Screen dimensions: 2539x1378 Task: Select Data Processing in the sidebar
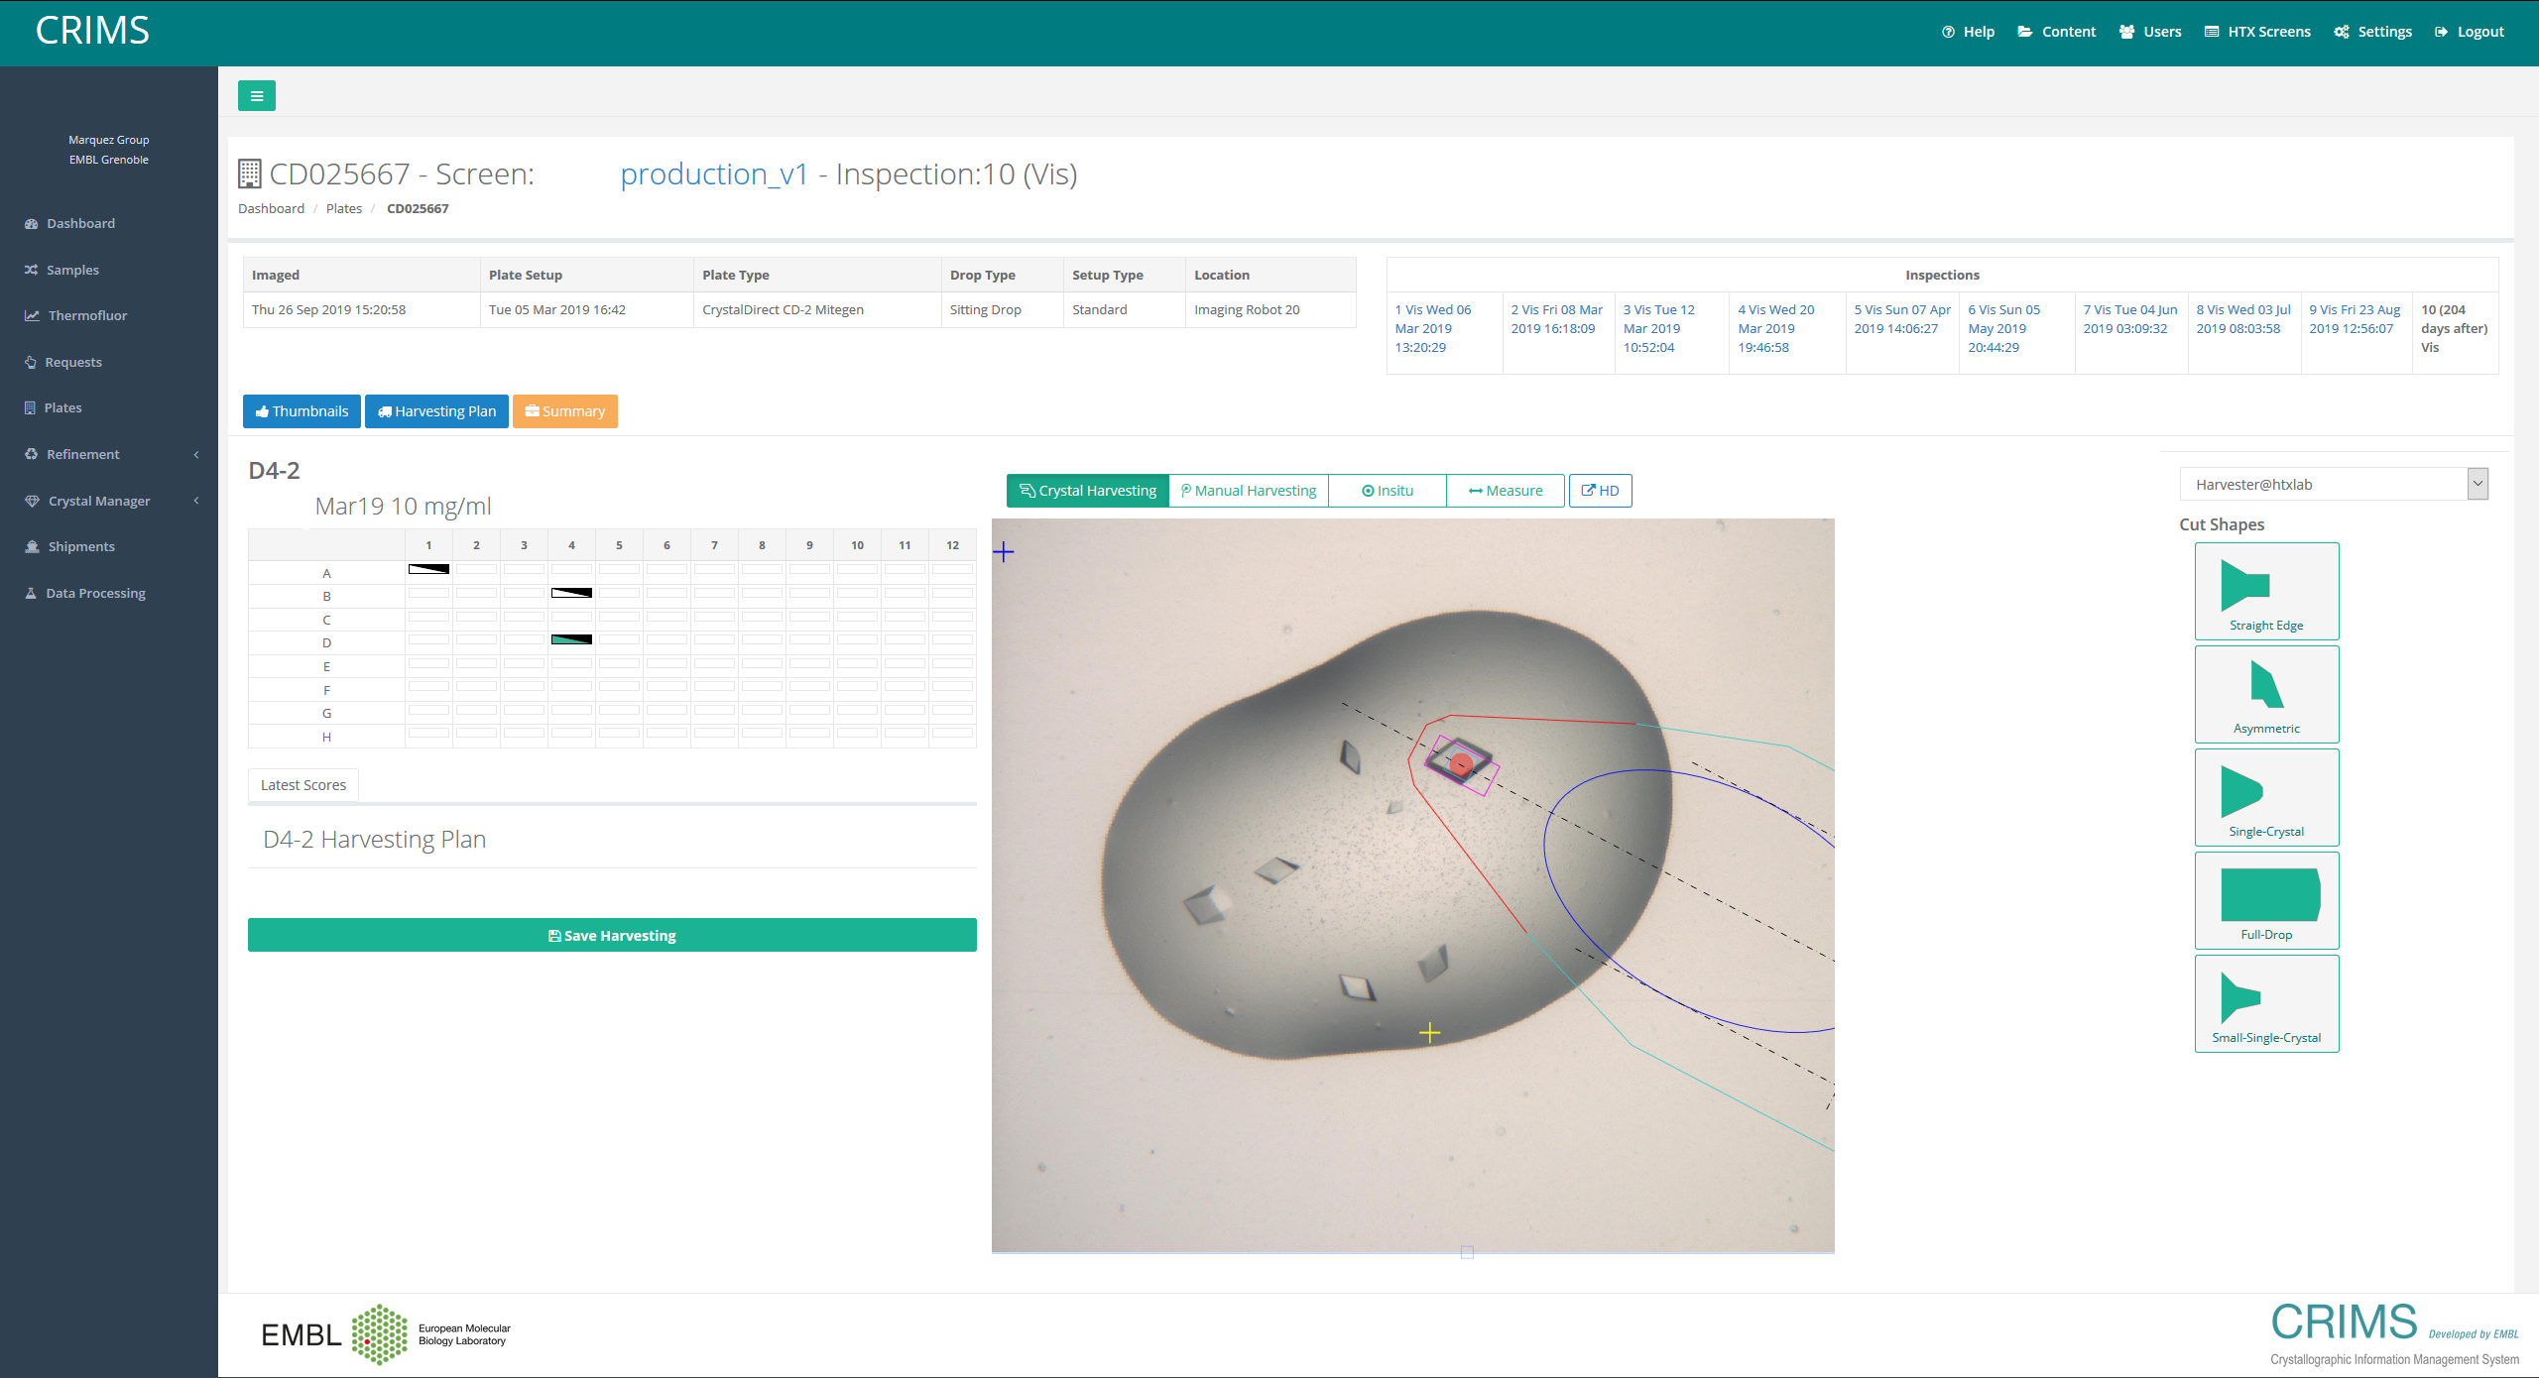[94, 592]
